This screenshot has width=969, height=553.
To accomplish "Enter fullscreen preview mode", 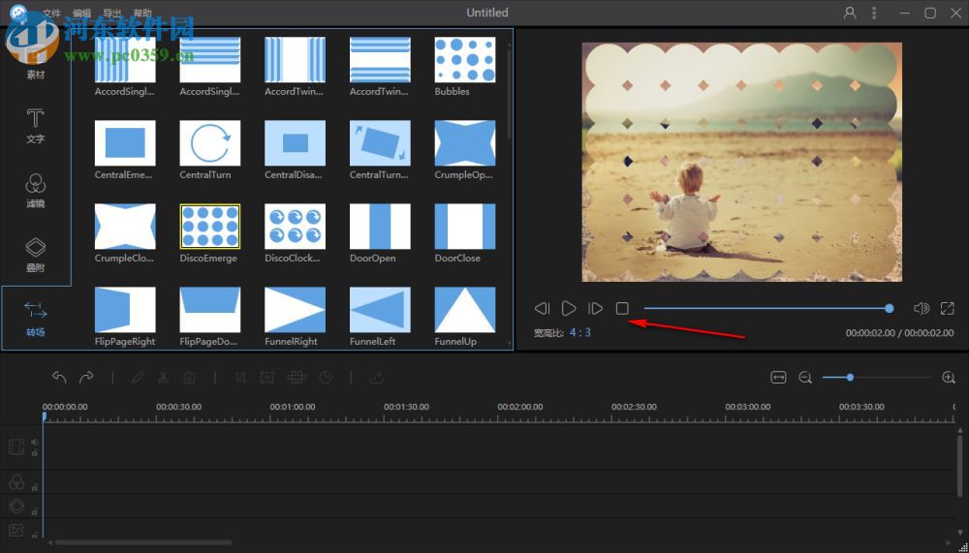I will tap(948, 309).
